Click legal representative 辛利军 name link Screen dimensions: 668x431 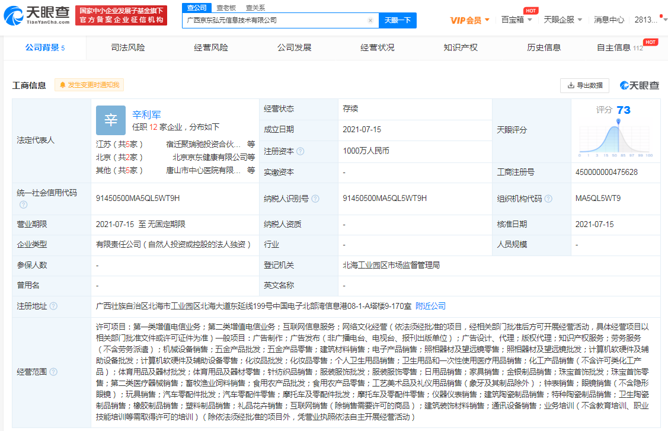[x=146, y=114]
